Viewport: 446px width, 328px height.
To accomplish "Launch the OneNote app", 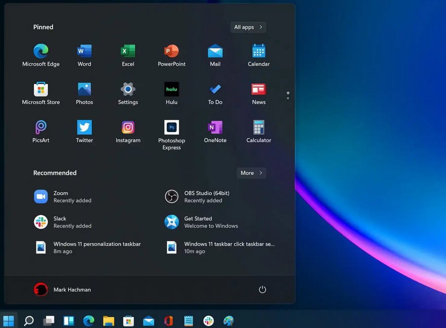I will click(x=215, y=132).
